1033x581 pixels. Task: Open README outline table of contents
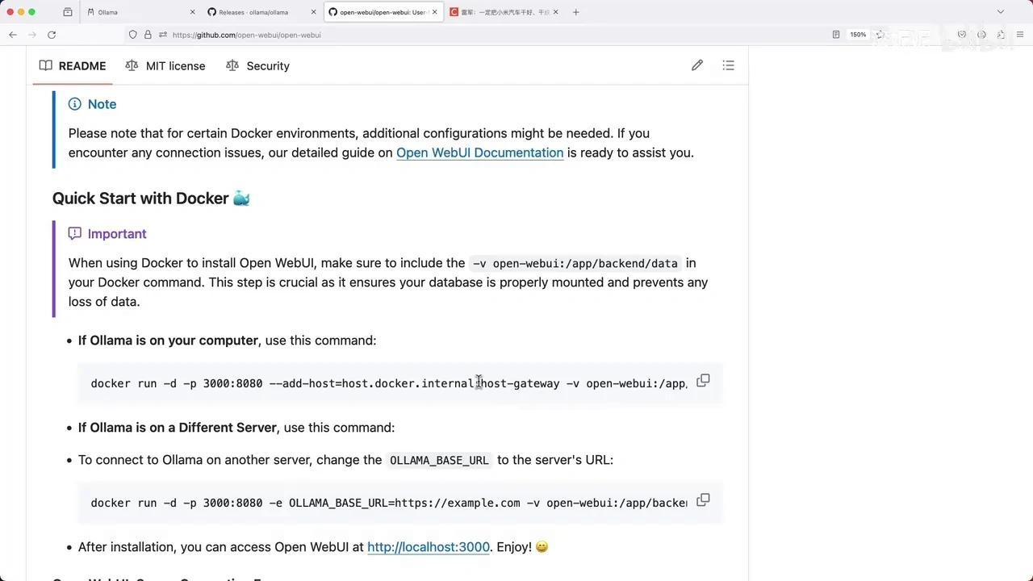[728, 65]
